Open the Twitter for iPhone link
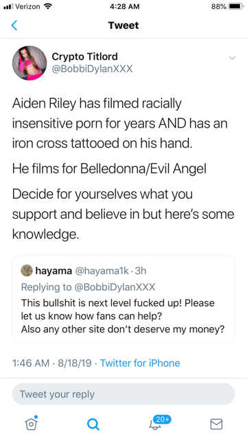Viewport: 247px width, 439px height. [x=140, y=363]
